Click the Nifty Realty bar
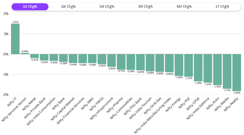 click(x=237, y=72)
